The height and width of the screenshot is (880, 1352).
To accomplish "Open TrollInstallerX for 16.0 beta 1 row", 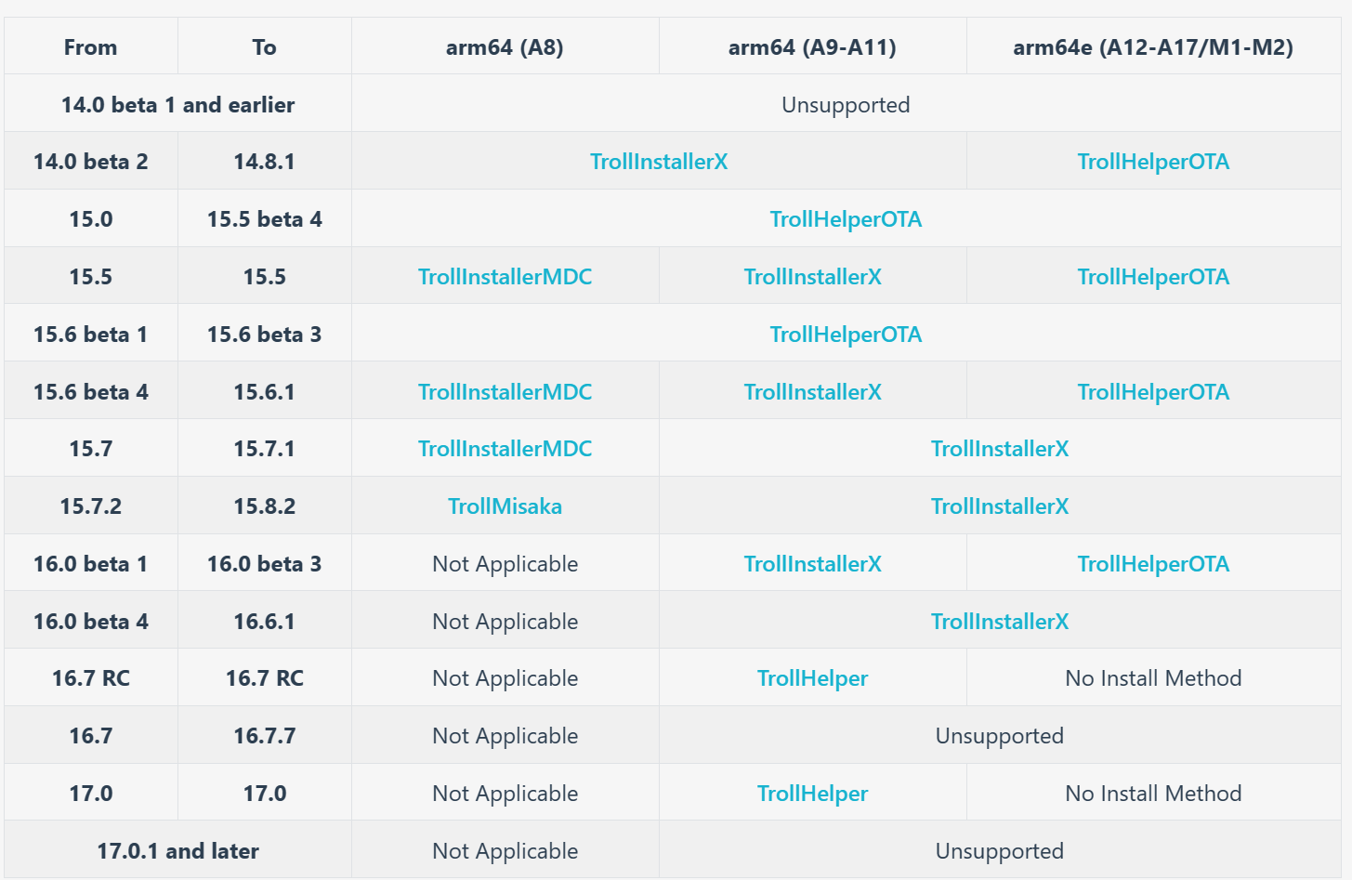I will click(x=812, y=564).
